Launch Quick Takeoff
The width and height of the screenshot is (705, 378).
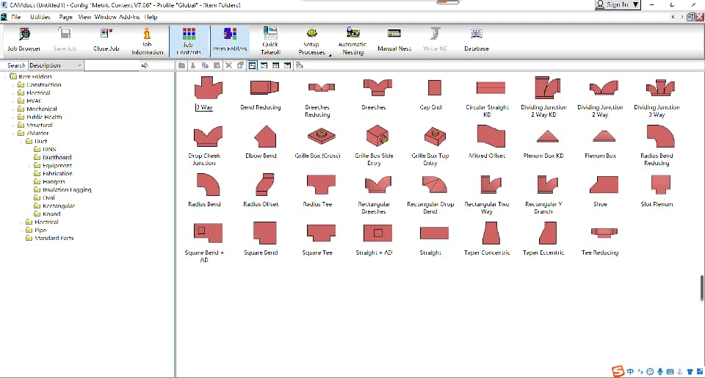(270, 40)
